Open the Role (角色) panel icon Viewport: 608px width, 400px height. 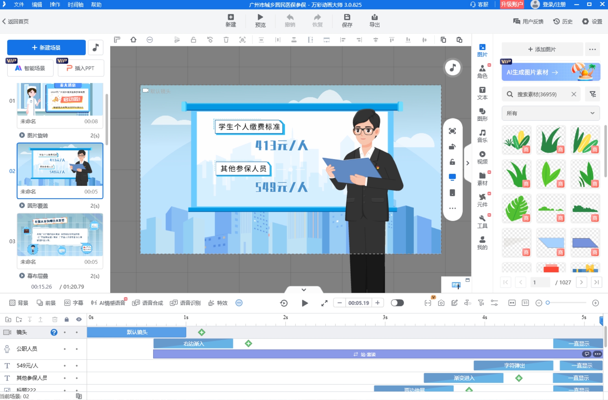click(482, 71)
